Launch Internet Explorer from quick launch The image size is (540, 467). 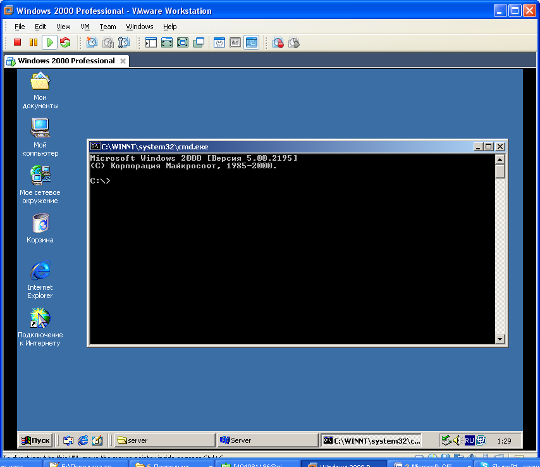[x=83, y=440]
